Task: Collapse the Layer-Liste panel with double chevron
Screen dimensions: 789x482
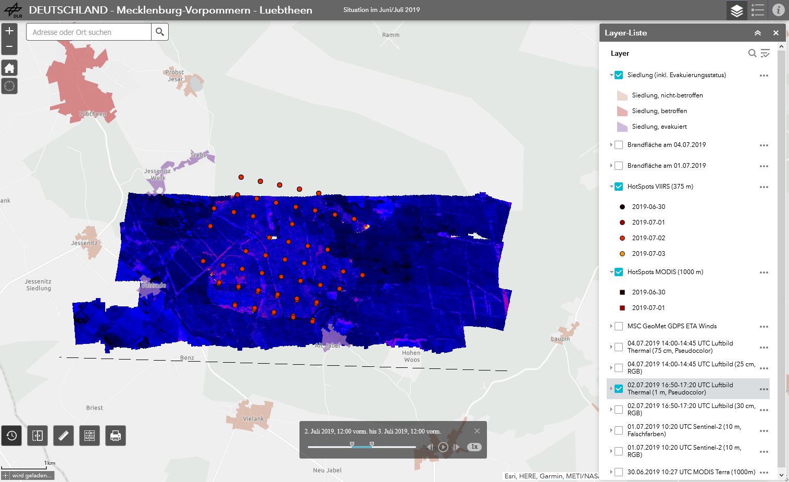Action: [758, 33]
